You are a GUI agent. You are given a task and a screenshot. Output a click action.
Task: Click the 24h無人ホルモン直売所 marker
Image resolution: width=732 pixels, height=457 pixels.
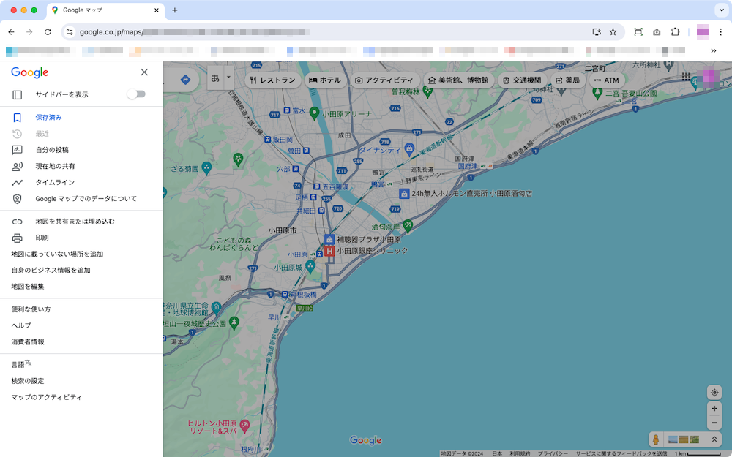[404, 193]
